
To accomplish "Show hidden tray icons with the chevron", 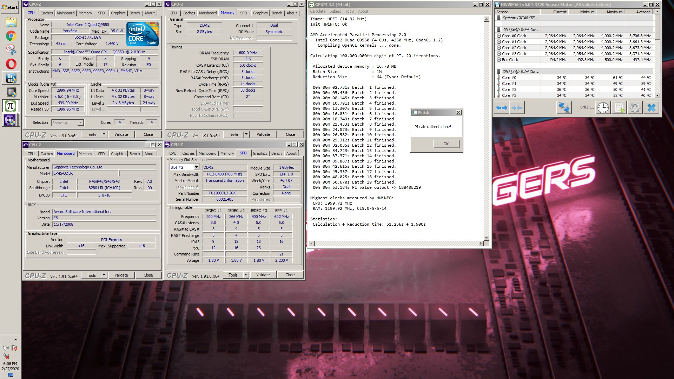I will 15,339.
